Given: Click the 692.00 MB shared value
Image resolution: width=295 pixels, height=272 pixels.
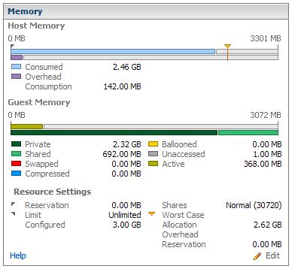Looking at the screenshot, I should pyautogui.click(x=122, y=154).
